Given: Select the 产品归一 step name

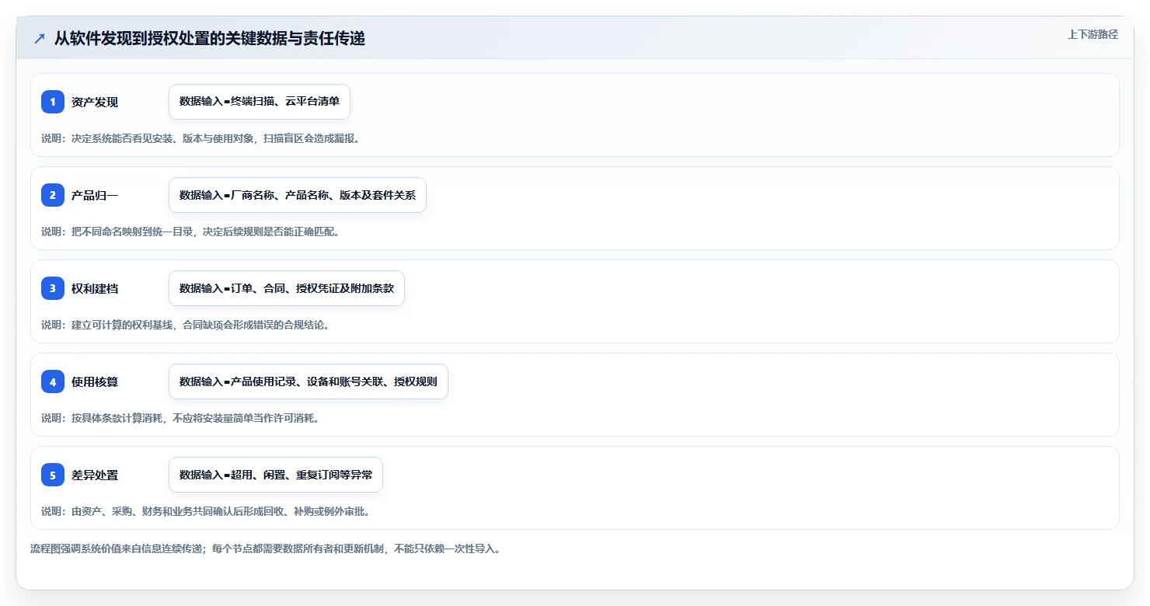Looking at the screenshot, I should 95,195.
